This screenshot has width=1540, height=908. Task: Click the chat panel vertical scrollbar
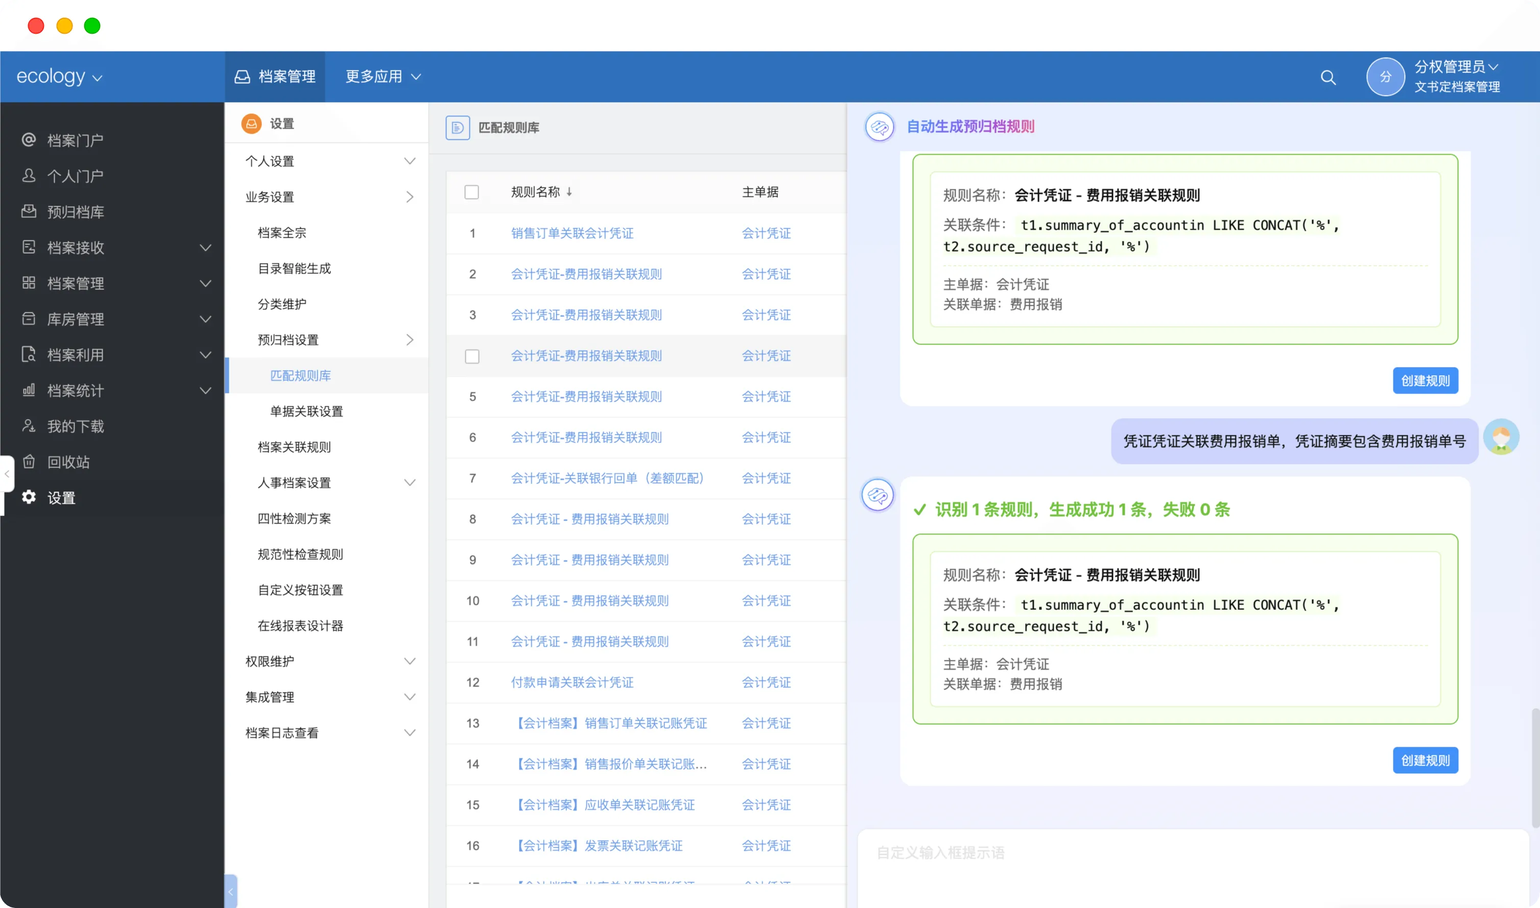[1535, 768]
